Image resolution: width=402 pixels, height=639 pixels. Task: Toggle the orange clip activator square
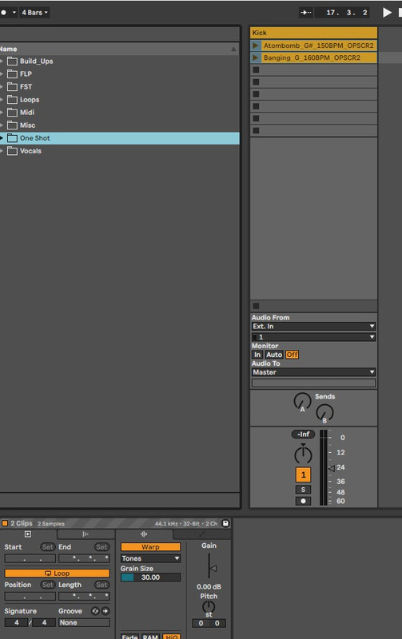tap(5, 523)
